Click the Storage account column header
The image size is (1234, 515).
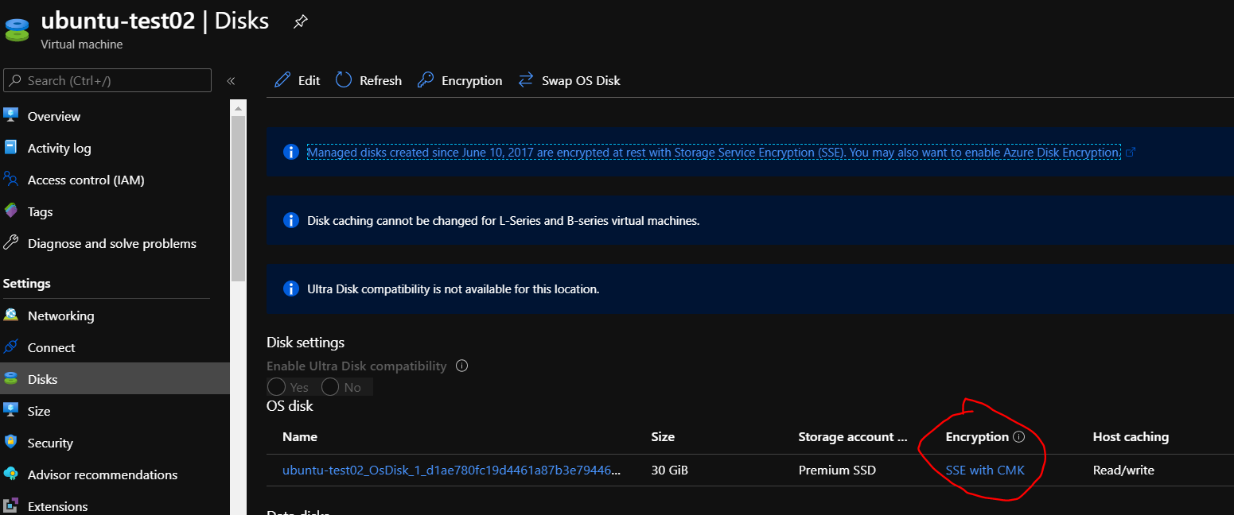point(853,436)
